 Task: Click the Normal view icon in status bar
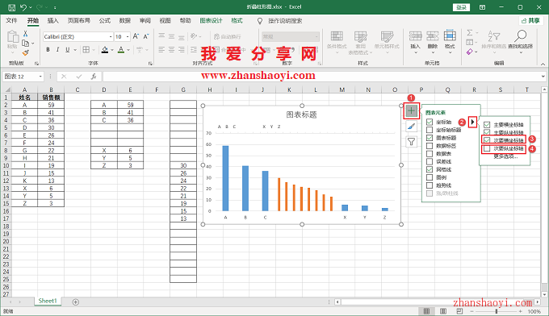point(426,311)
